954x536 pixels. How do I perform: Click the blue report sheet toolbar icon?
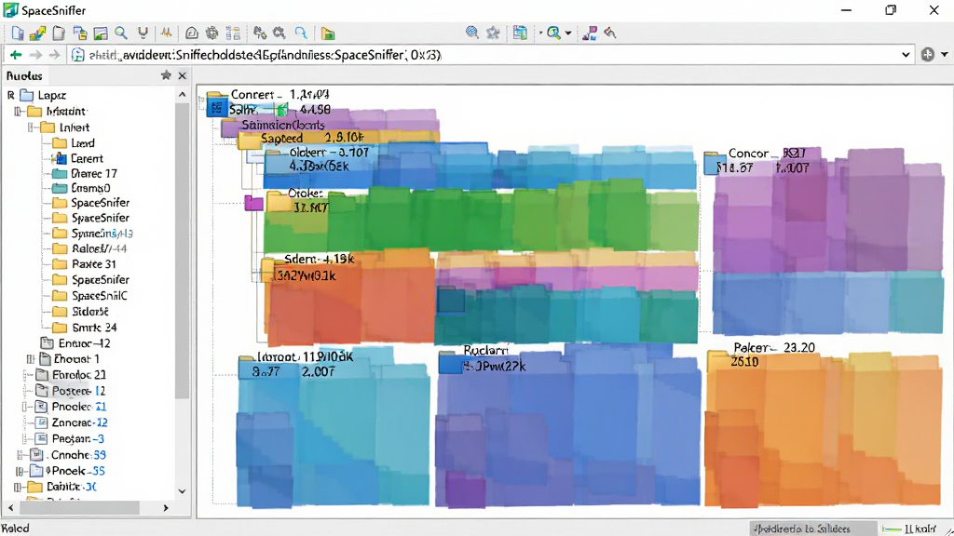tap(520, 33)
